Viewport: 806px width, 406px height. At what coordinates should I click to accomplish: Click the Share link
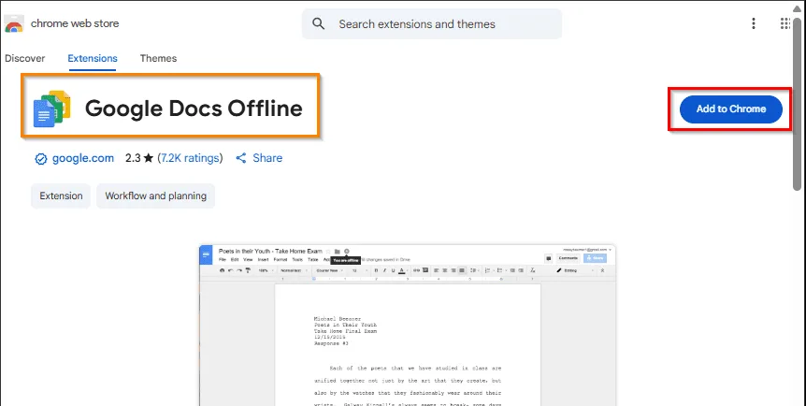(267, 158)
